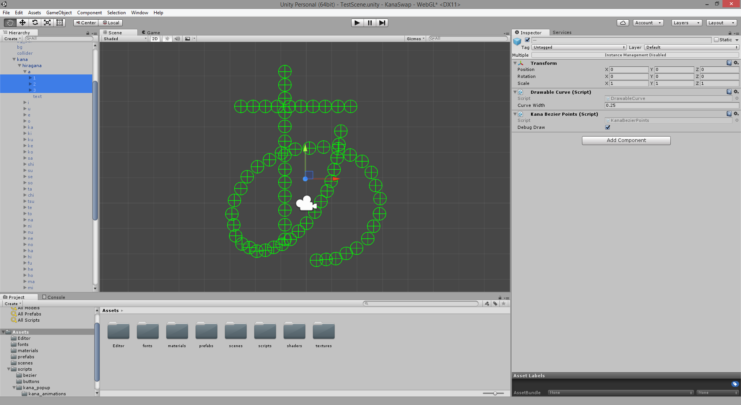Open the GameObject menu

59,13
